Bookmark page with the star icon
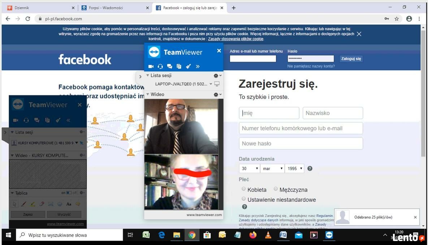 coord(397,19)
